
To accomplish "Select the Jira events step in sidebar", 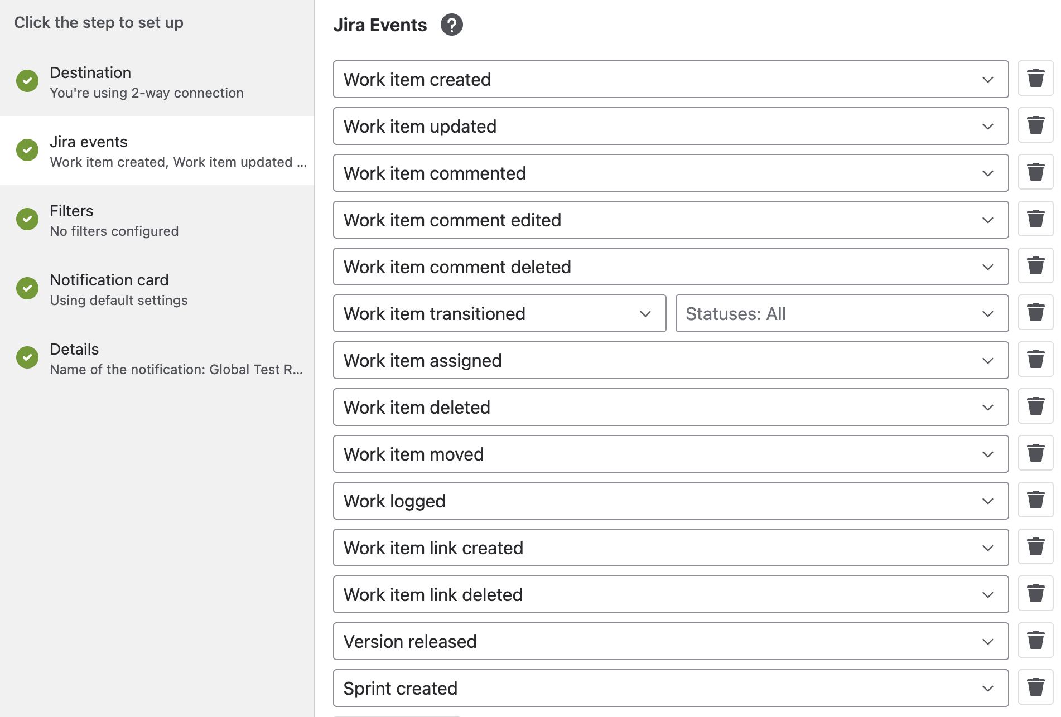I will click(x=157, y=151).
